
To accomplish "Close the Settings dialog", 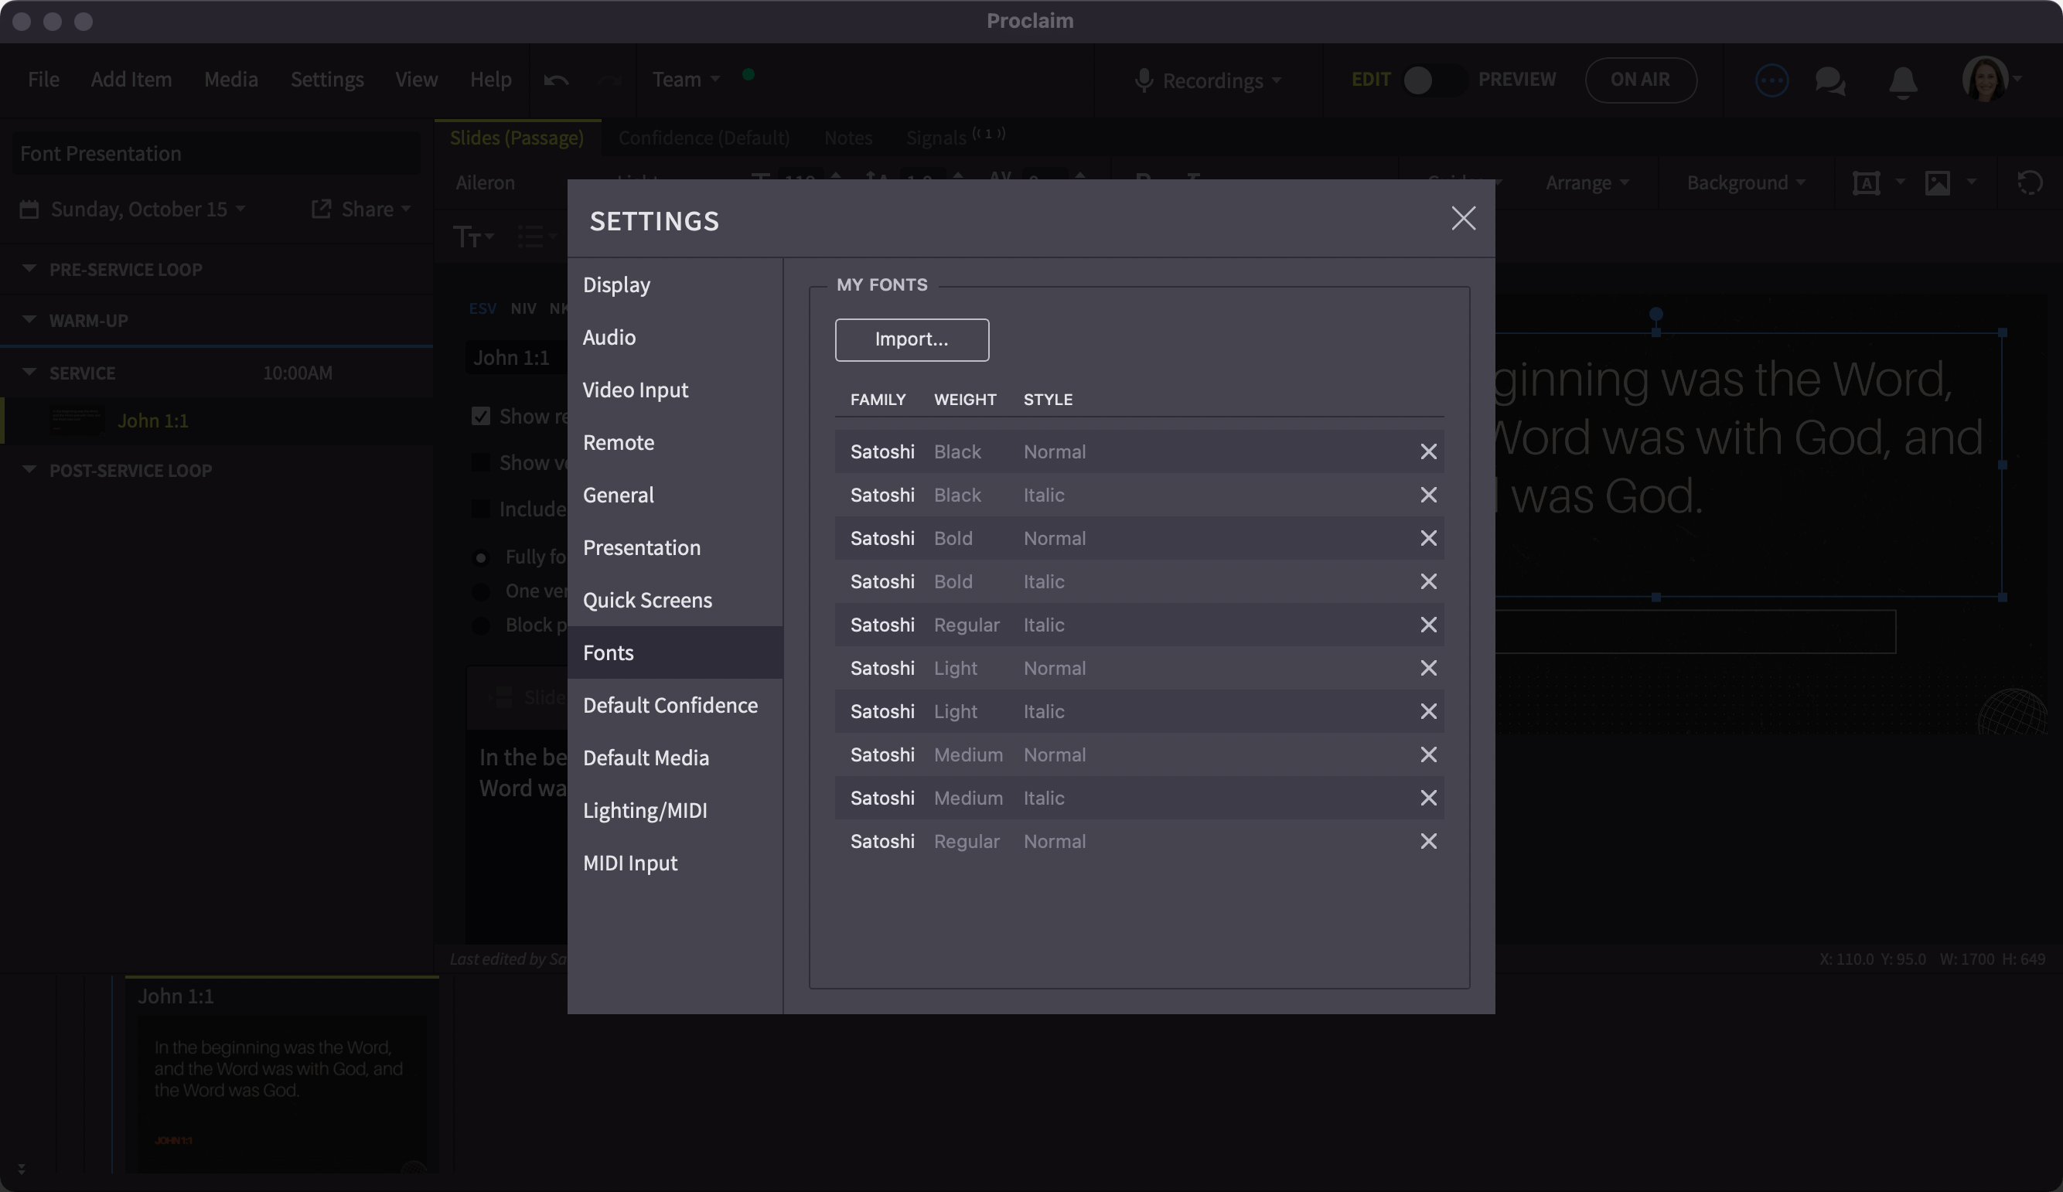I will pyautogui.click(x=1463, y=219).
